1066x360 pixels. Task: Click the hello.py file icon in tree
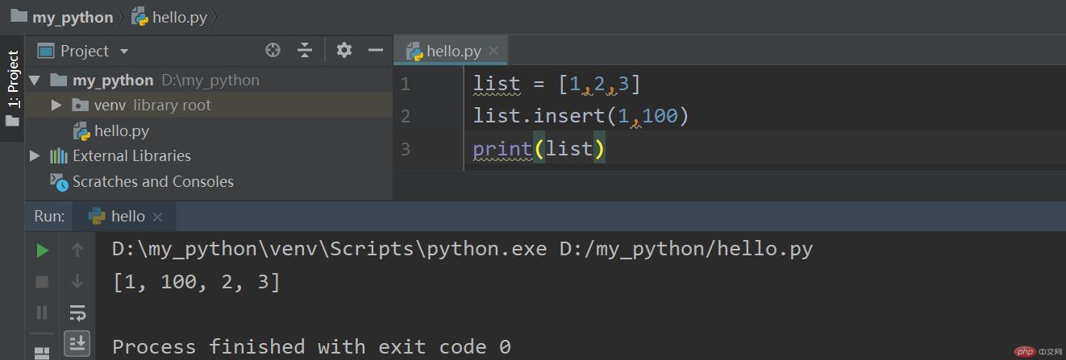coord(81,131)
